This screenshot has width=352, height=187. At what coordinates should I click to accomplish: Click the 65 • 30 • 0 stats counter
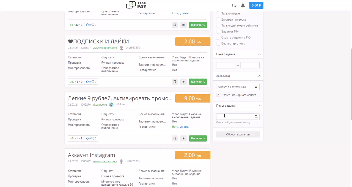pos(76,25)
